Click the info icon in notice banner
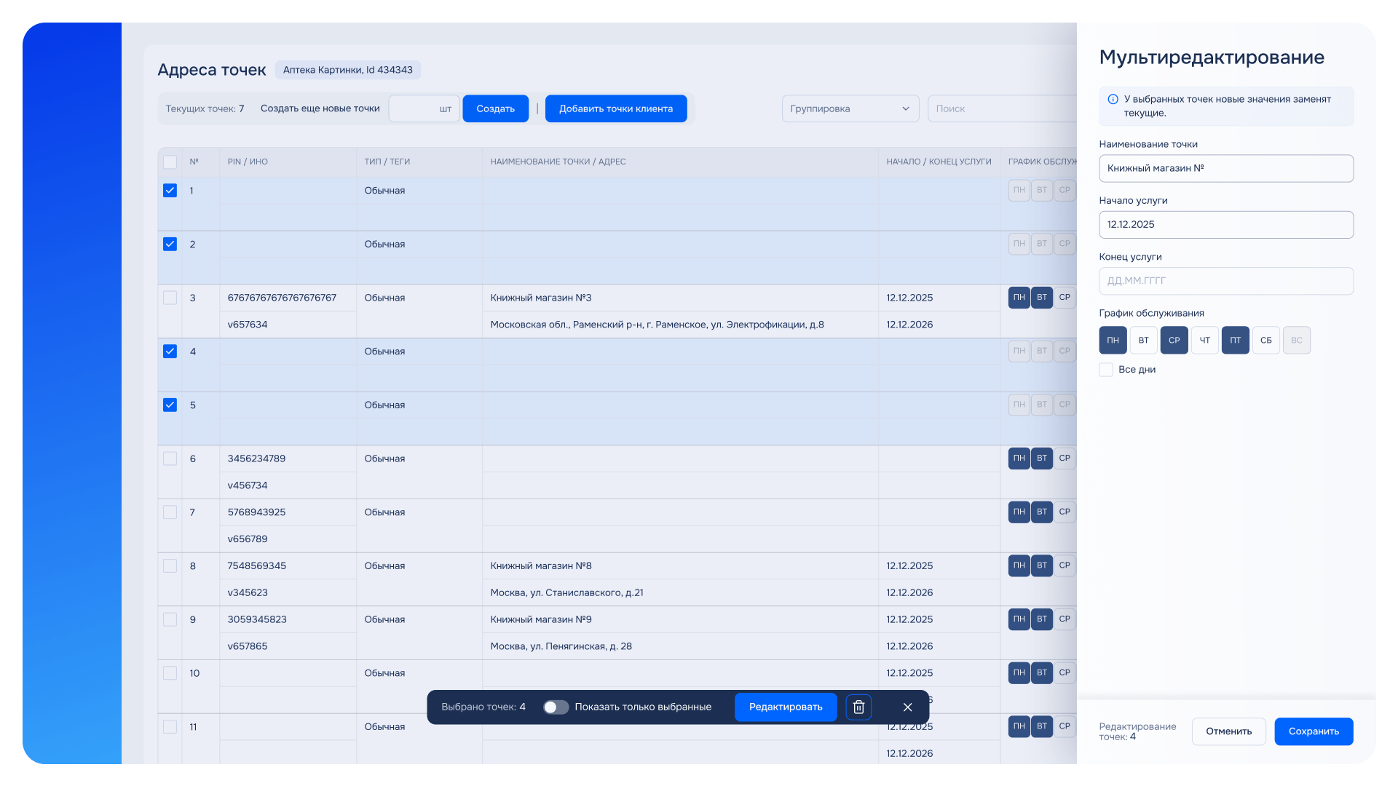1398x786 pixels. [x=1113, y=99]
